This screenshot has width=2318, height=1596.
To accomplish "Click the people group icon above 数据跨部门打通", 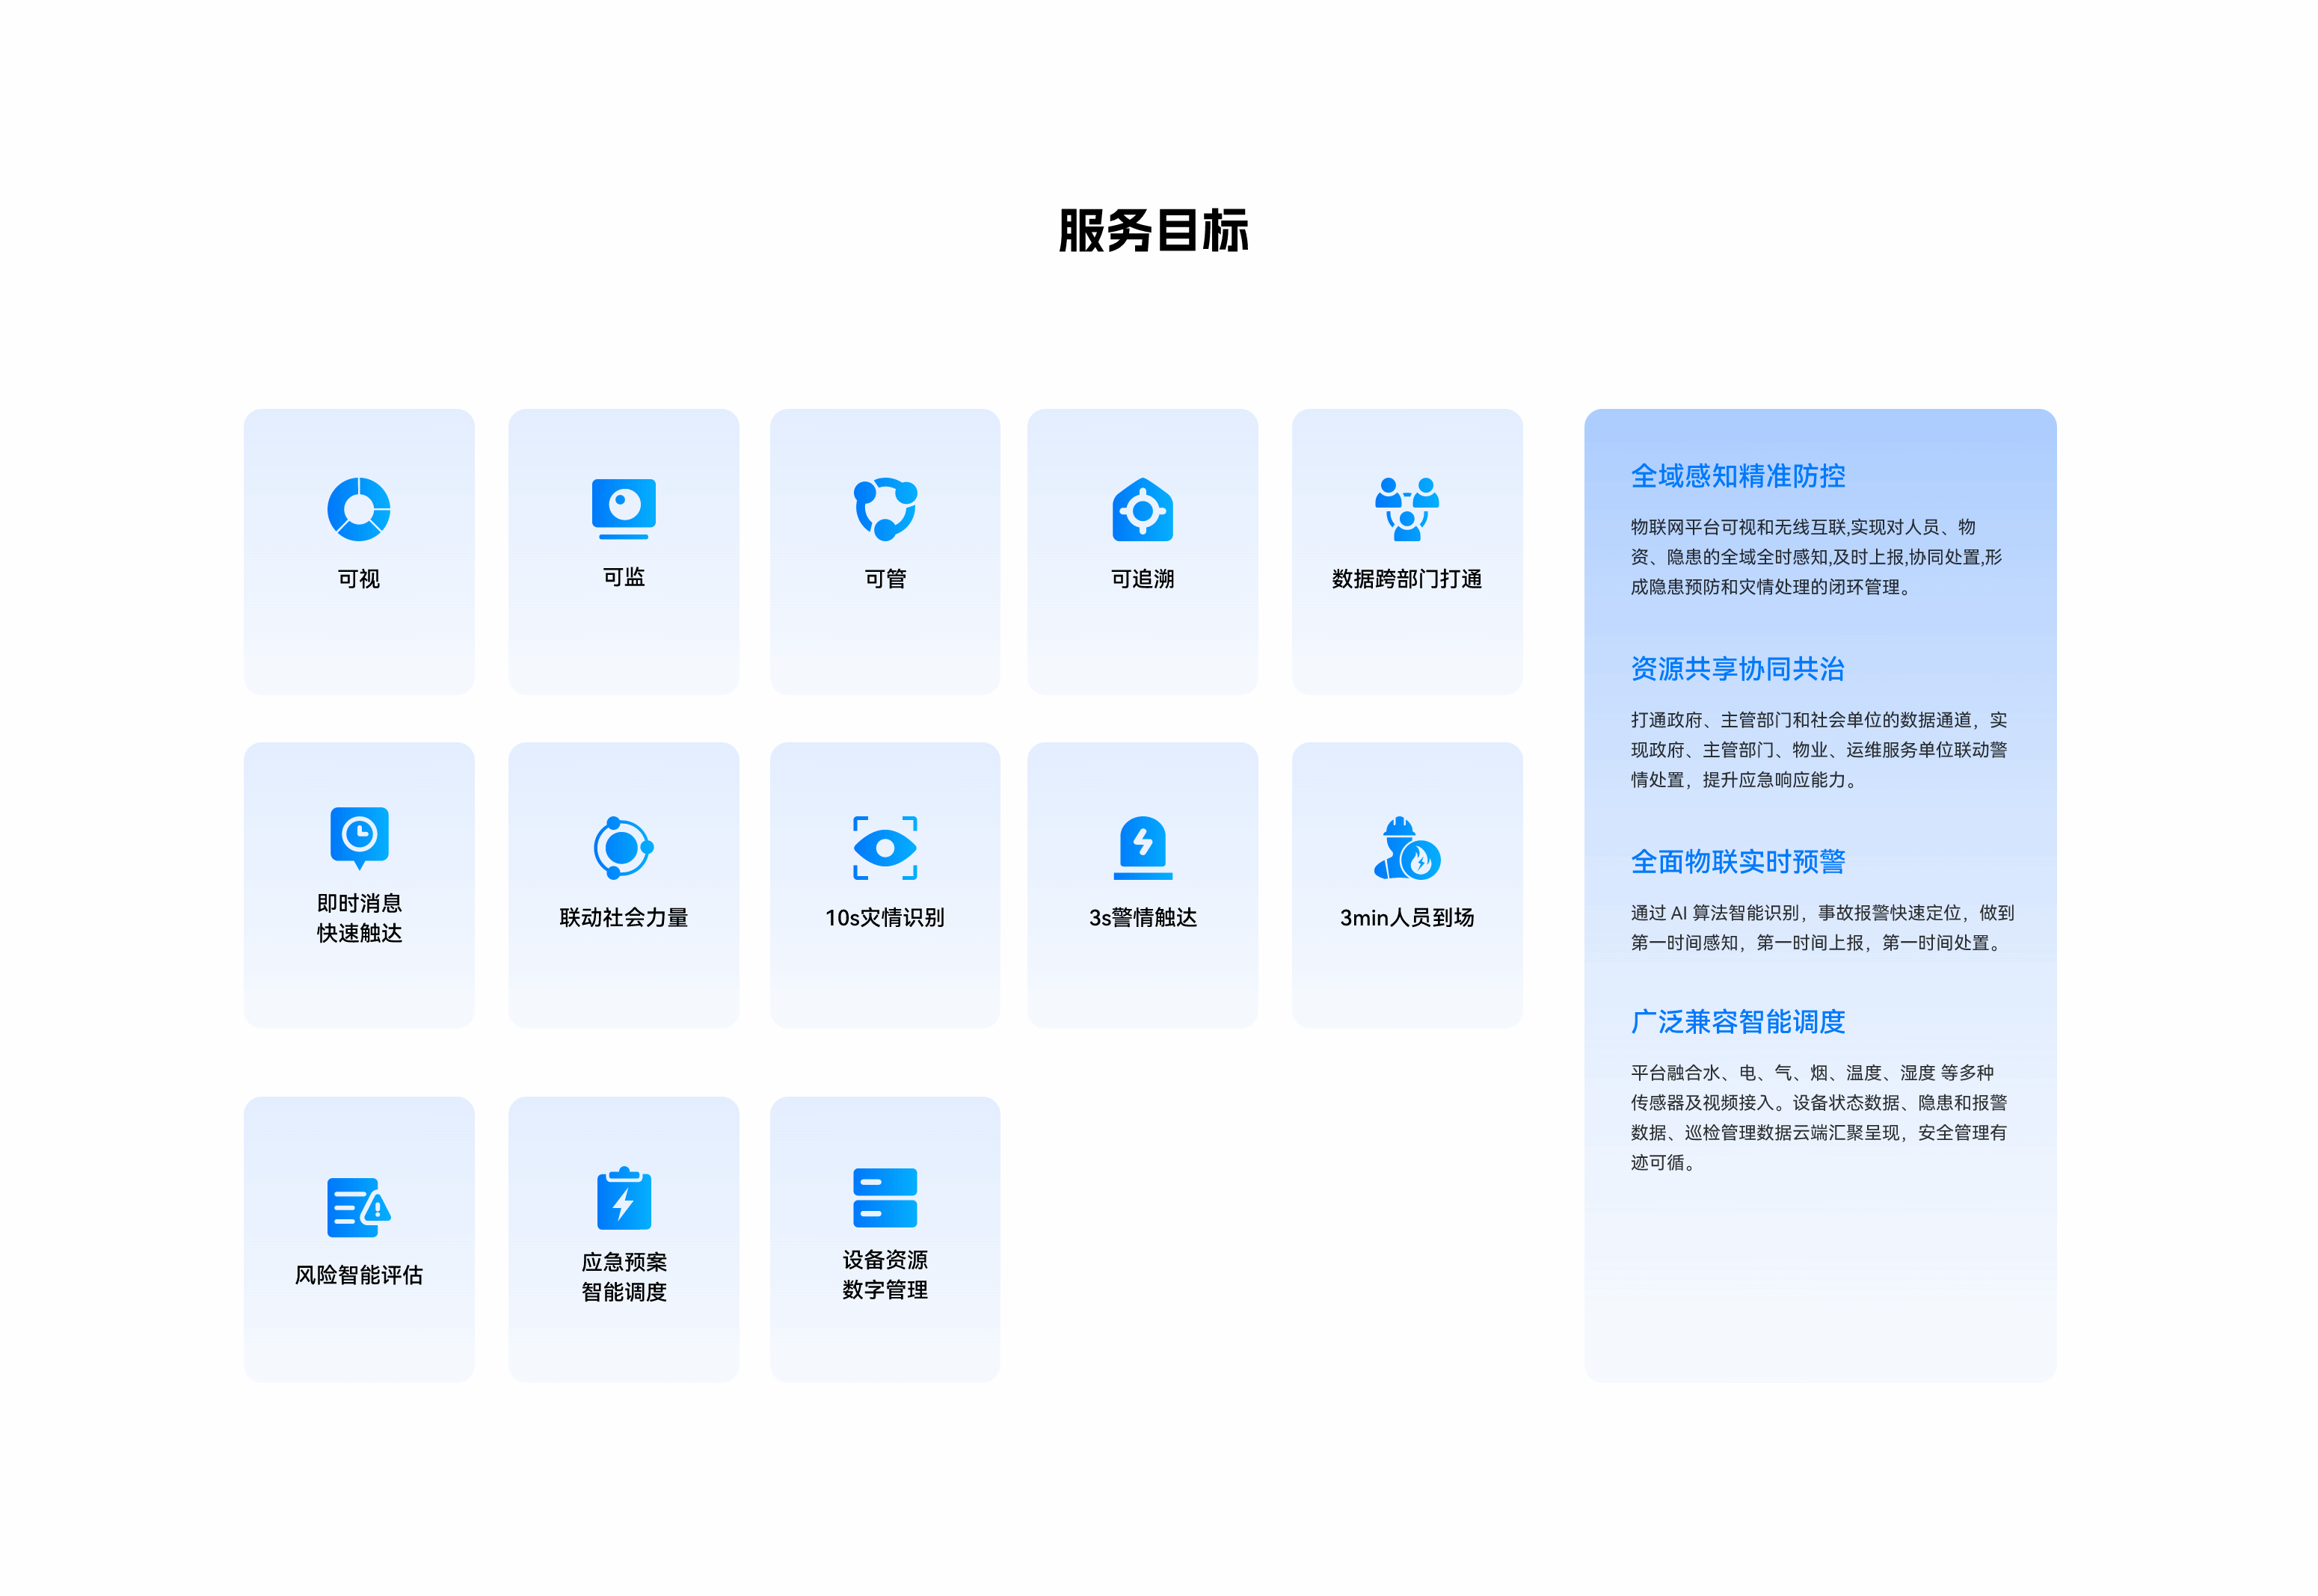I will coord(1407,509).
